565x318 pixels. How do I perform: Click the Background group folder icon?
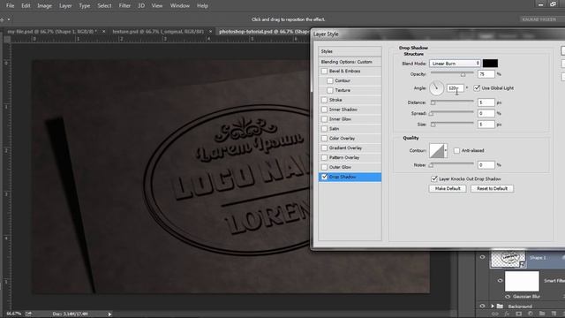[500, 307]
